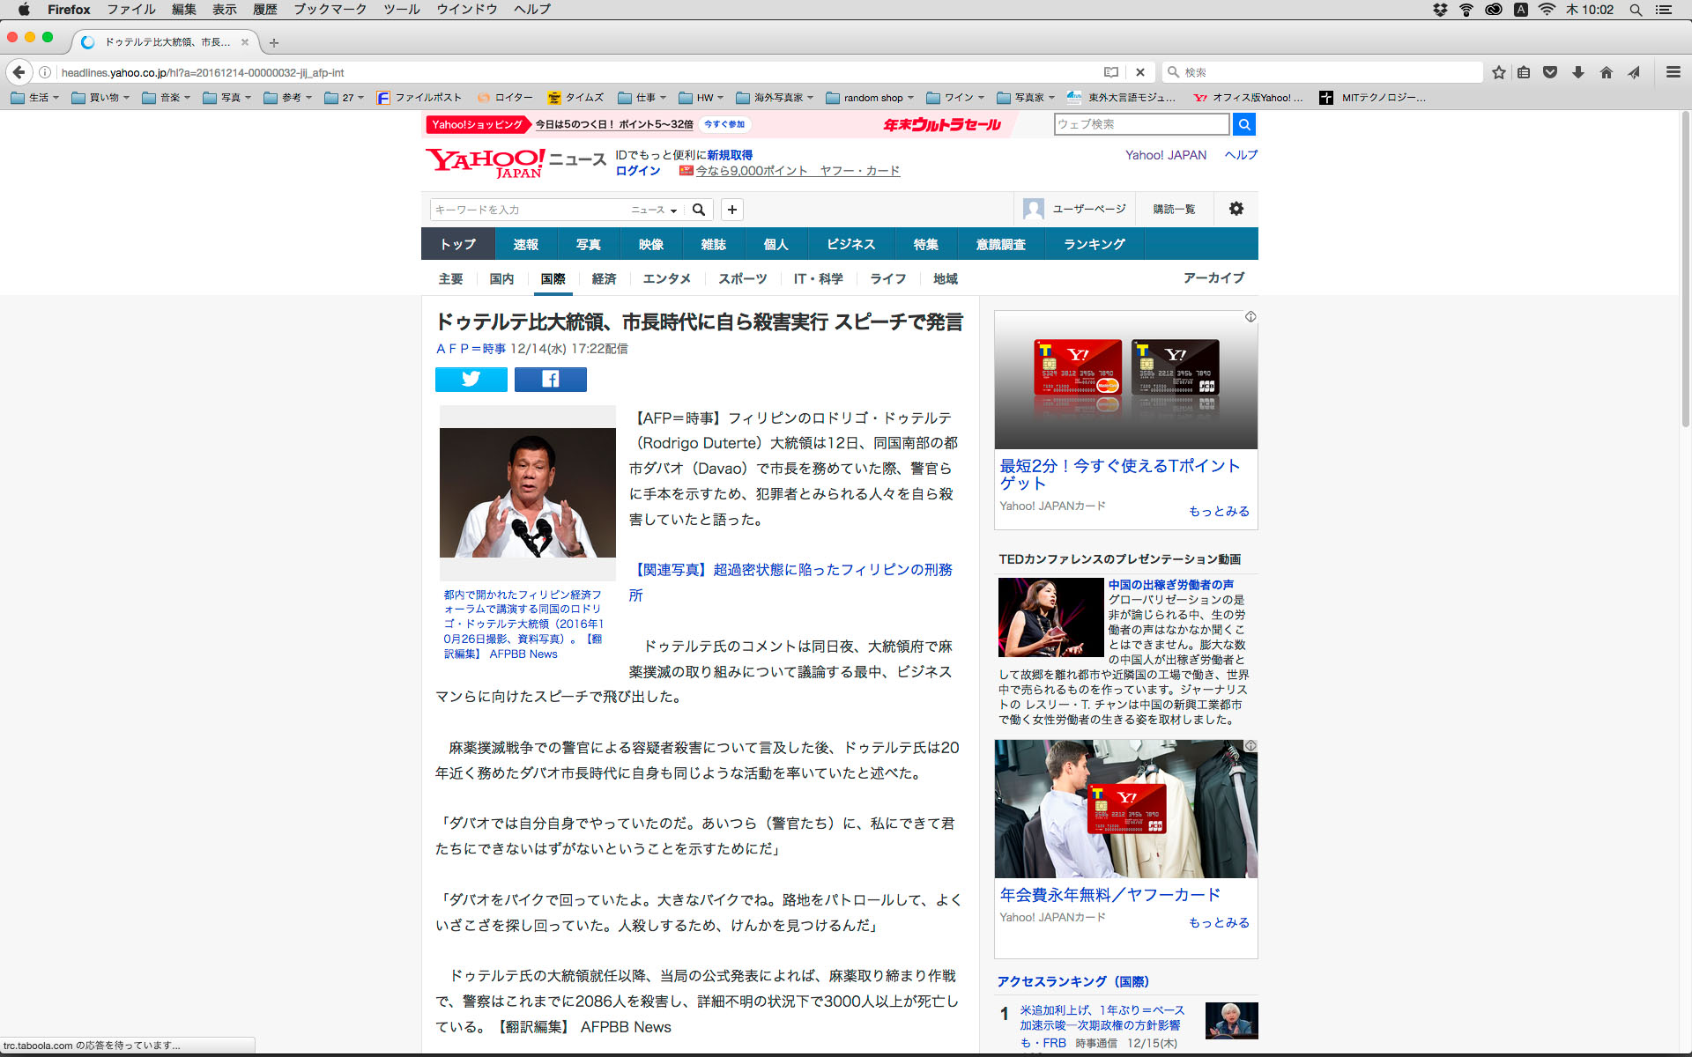The width and height of the screenshot is (1692, 1057).
Task: Select the 経済 news category tab
Action: [604, 279]
